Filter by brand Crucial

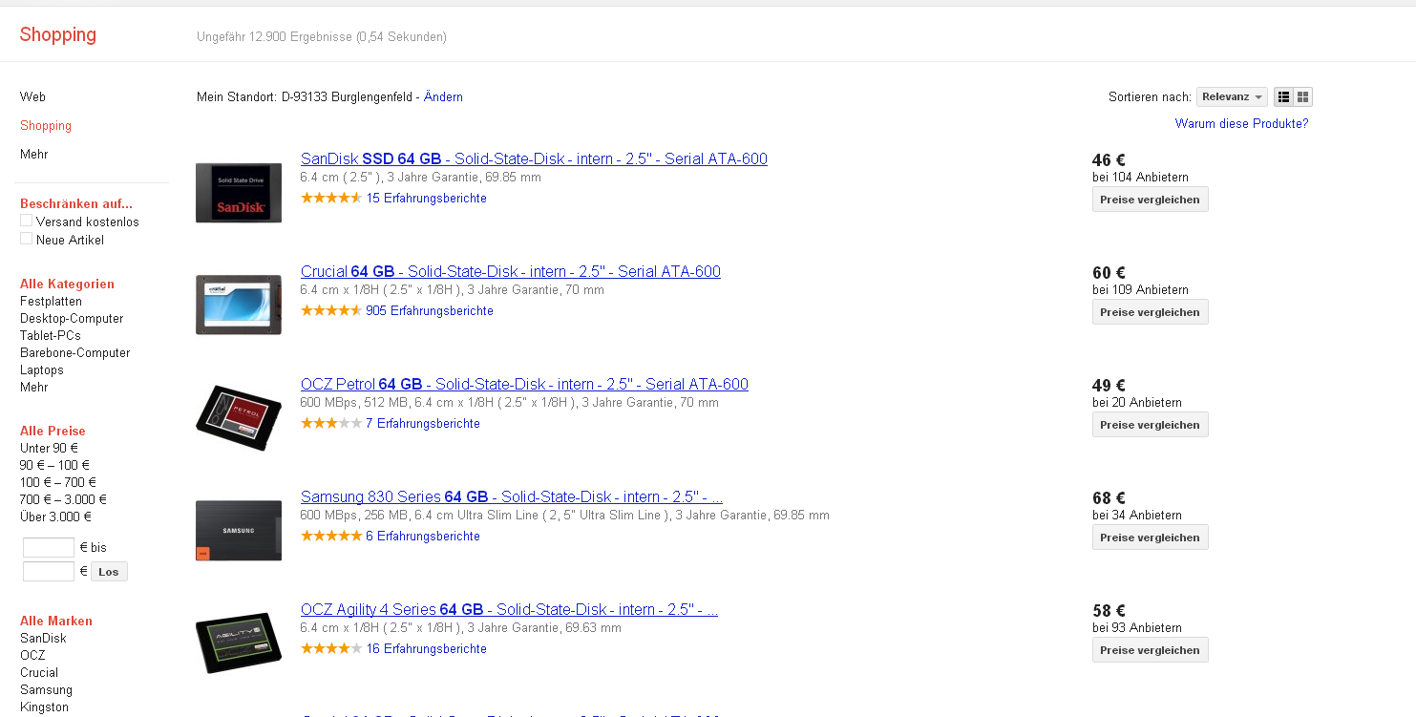(39, 672)
